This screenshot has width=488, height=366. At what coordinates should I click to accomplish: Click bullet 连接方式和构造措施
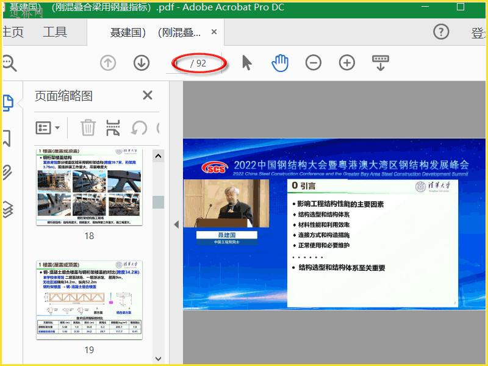click(x=324, y=235)
